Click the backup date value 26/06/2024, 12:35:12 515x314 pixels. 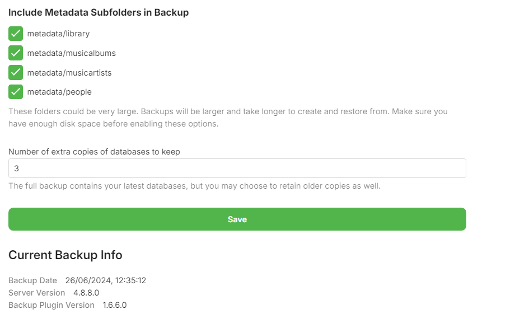coord(106,280)
